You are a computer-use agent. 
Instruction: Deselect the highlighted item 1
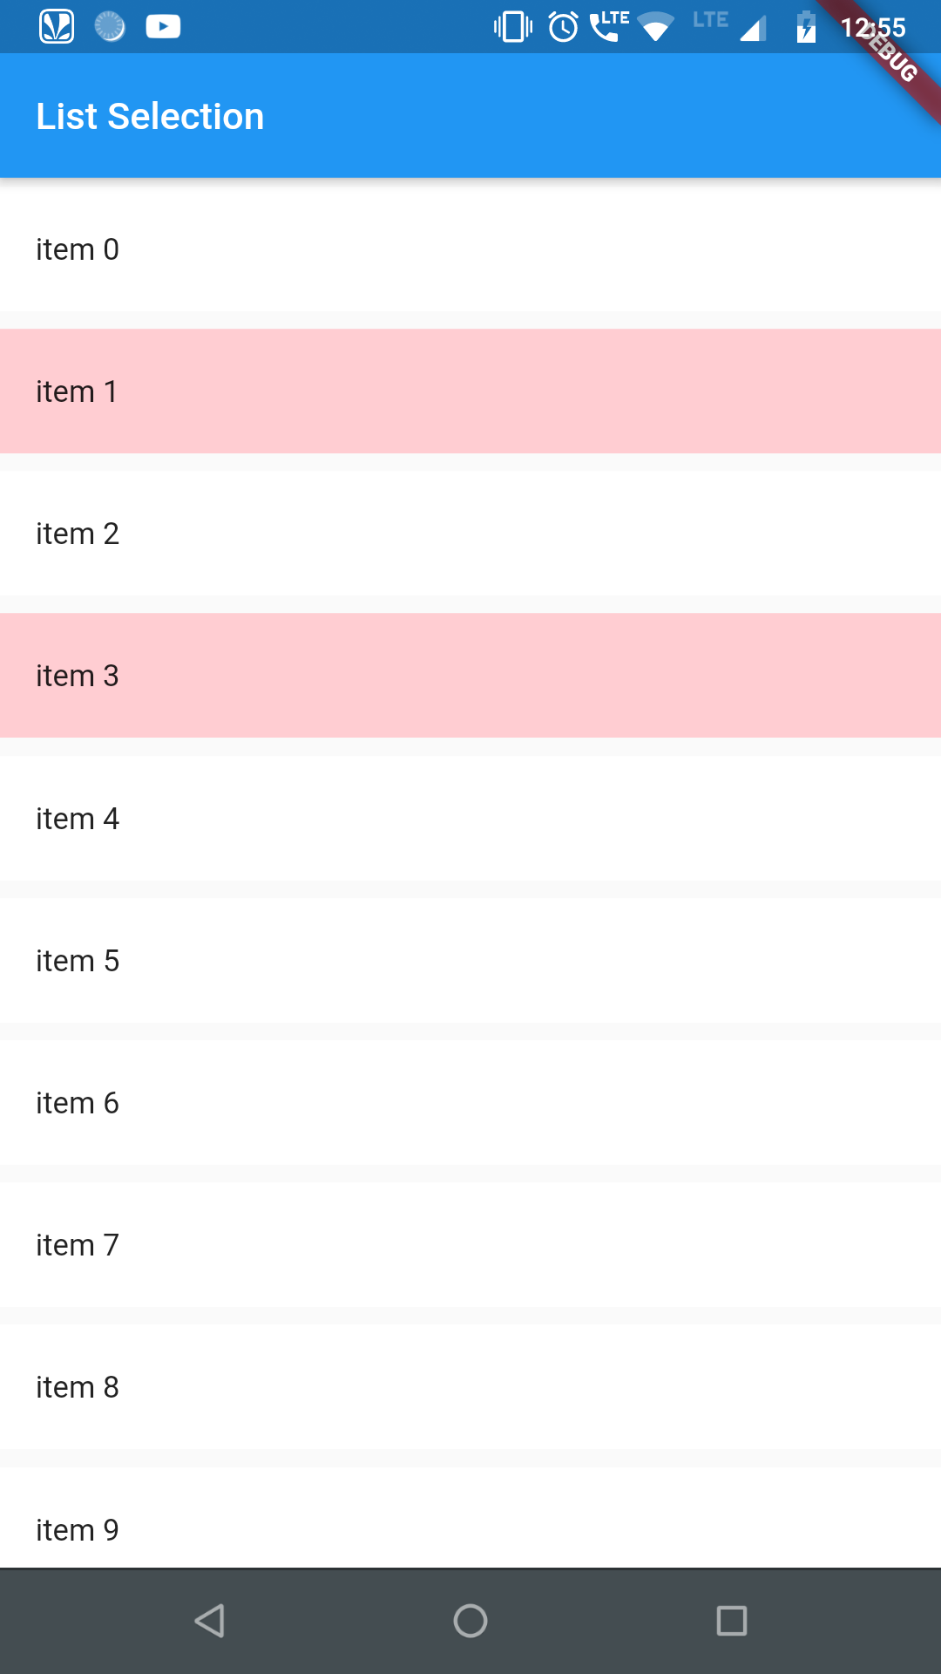(470, 391)
